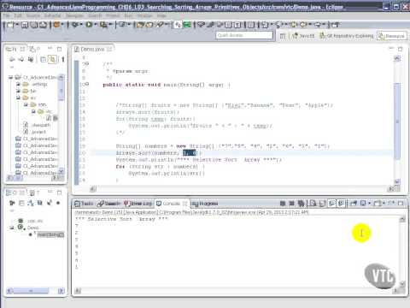Click Back arrow in Package Explorer toolbar
410x308 pixels.
pos(12,59)
